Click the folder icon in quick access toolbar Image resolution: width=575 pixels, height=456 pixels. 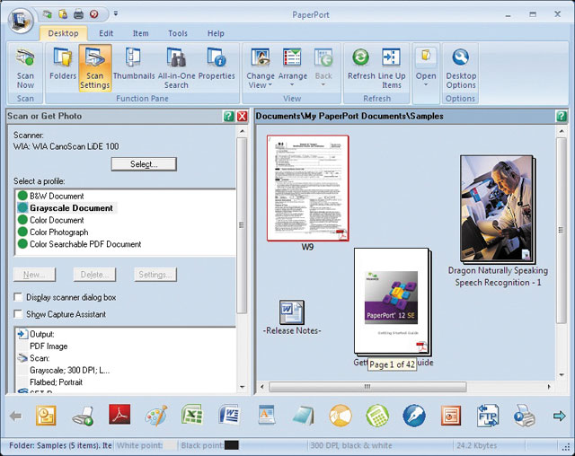click(63, 14)
